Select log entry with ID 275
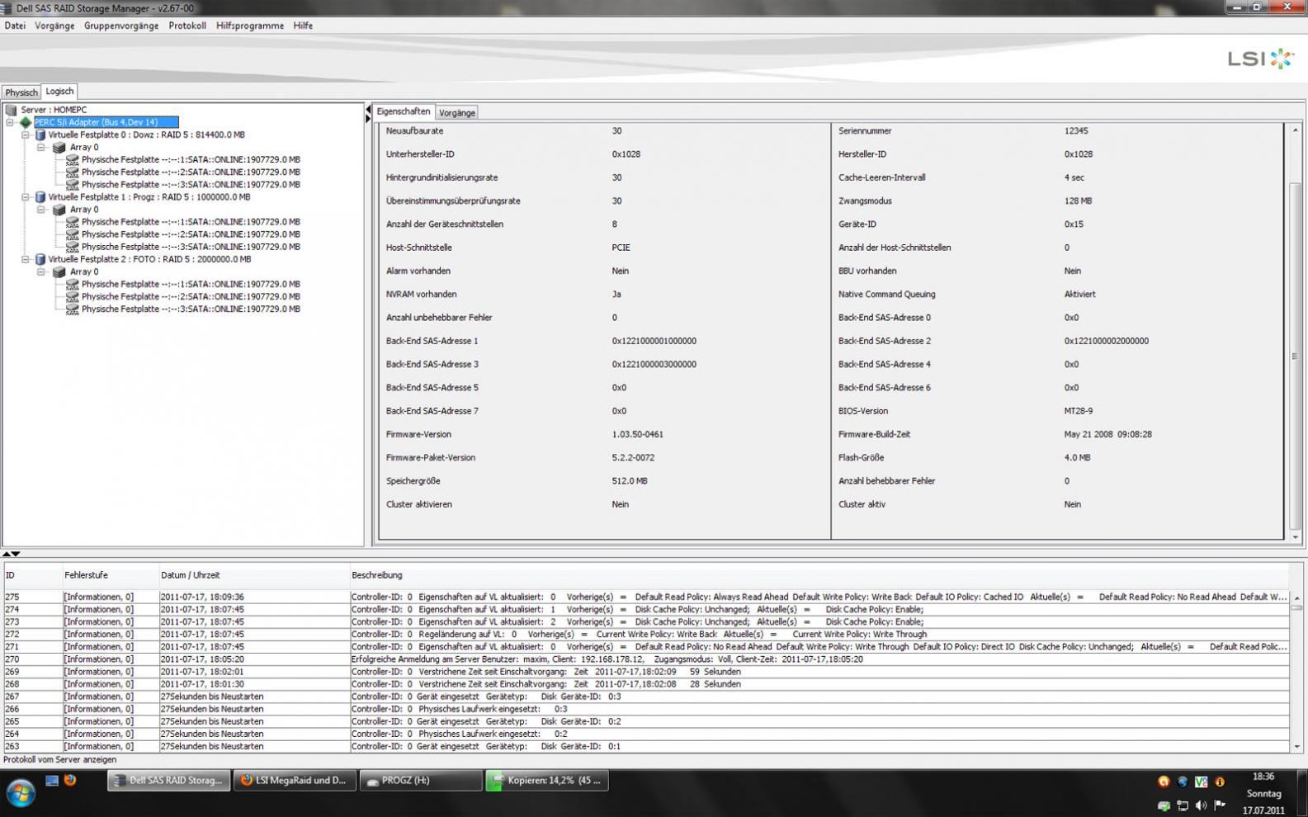 pyautogui.click(x=646, y=597)
